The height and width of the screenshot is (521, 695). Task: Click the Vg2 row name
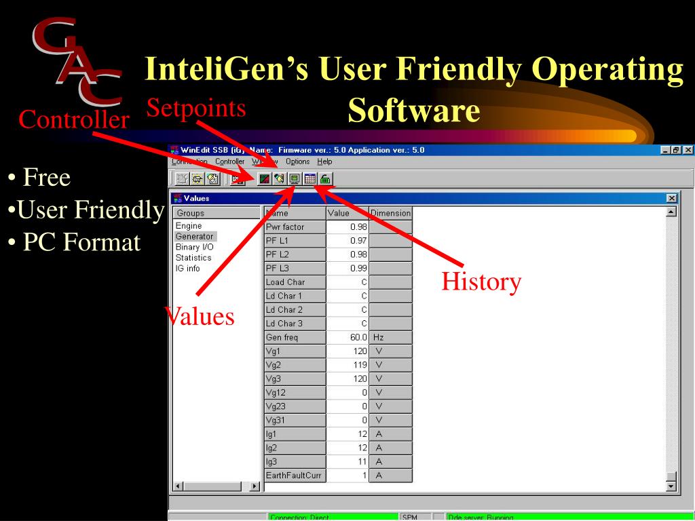[x=295, y=365]
